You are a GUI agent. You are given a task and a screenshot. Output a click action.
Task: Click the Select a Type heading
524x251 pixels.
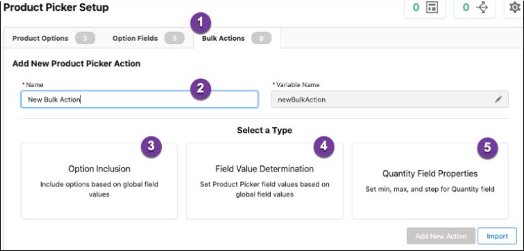click(265, 131)
